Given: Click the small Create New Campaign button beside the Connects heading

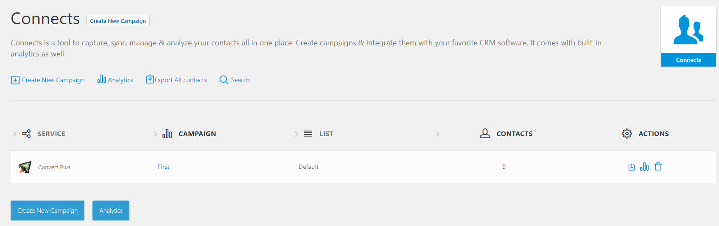Looking at the screenshot, I should pyautogui.click(x=118, y=21).
